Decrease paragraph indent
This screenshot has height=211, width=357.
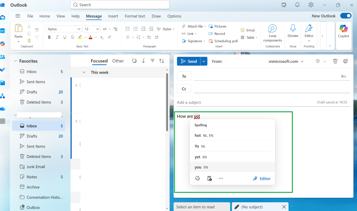click(143, 29)
